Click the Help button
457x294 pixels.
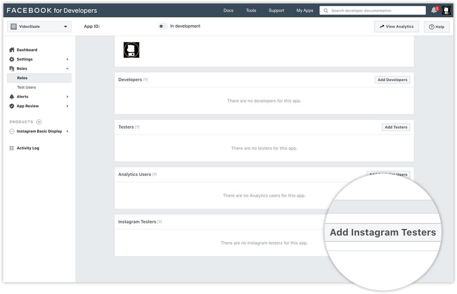click(436, 27)
